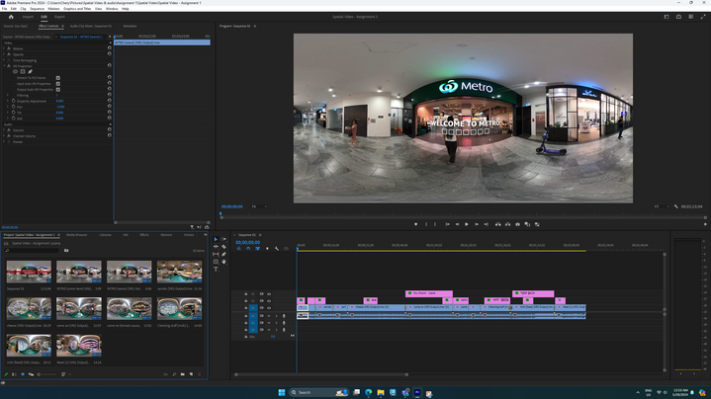
Task: Open the Markers menu in the menu bar
Action: (x=53, y=9)
